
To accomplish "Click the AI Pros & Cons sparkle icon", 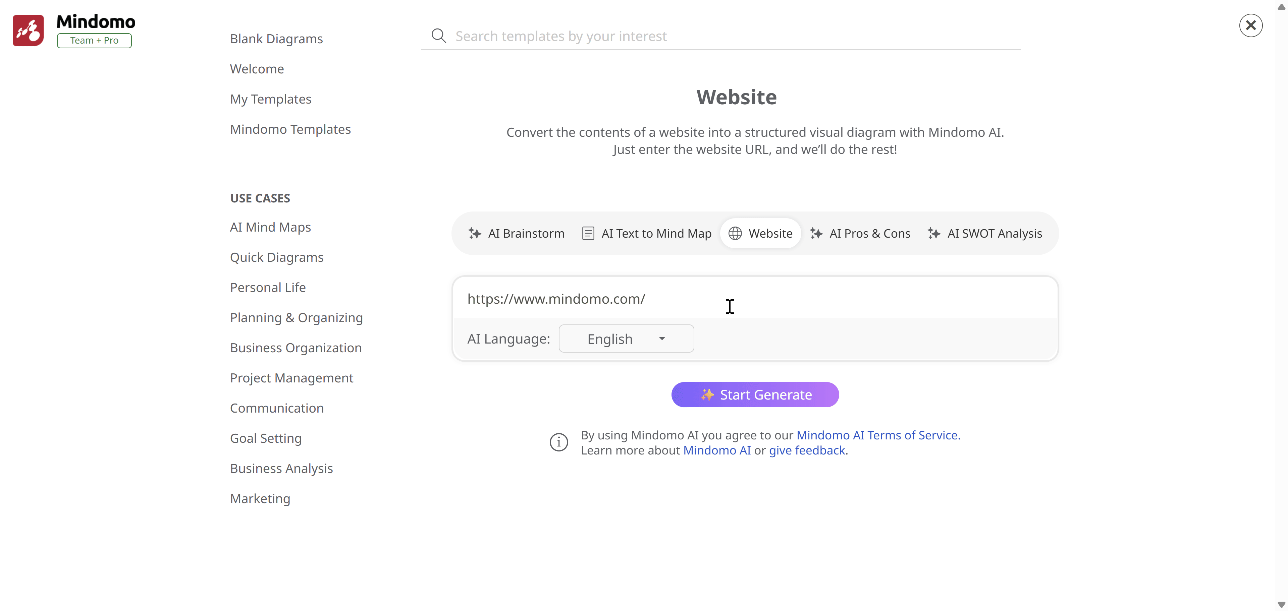I will click(816, 233).
